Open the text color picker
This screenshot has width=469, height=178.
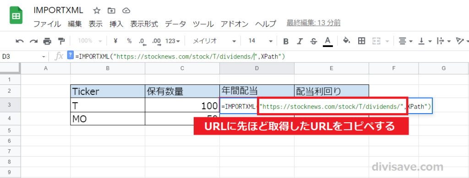328,42
